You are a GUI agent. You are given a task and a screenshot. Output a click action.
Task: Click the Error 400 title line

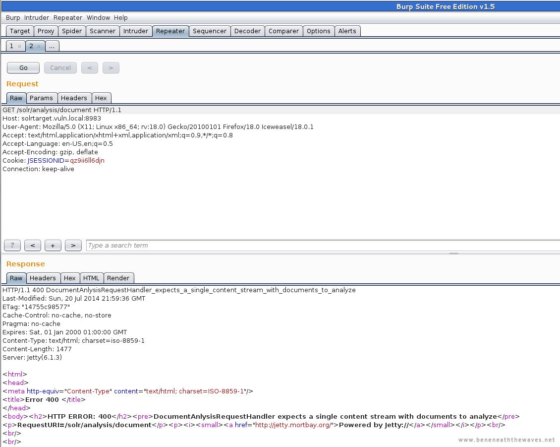[x=44, y=400]
